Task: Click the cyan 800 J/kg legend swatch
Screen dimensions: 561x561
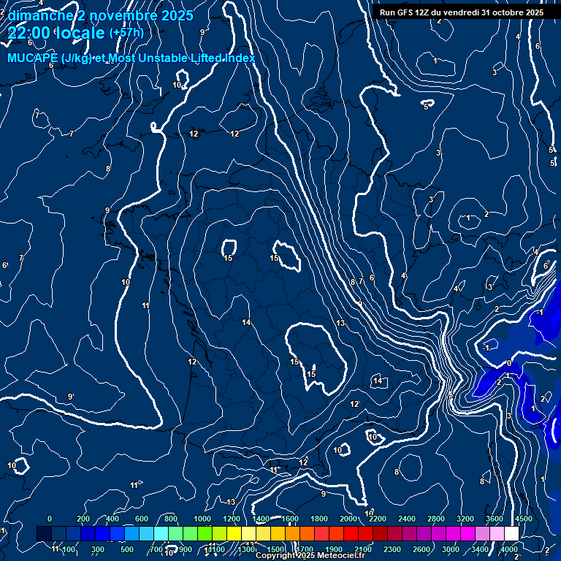Action: (161, 533)
